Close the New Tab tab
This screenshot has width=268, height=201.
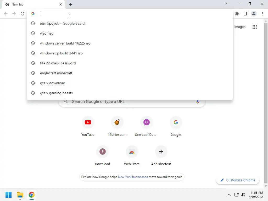[61, 4]
